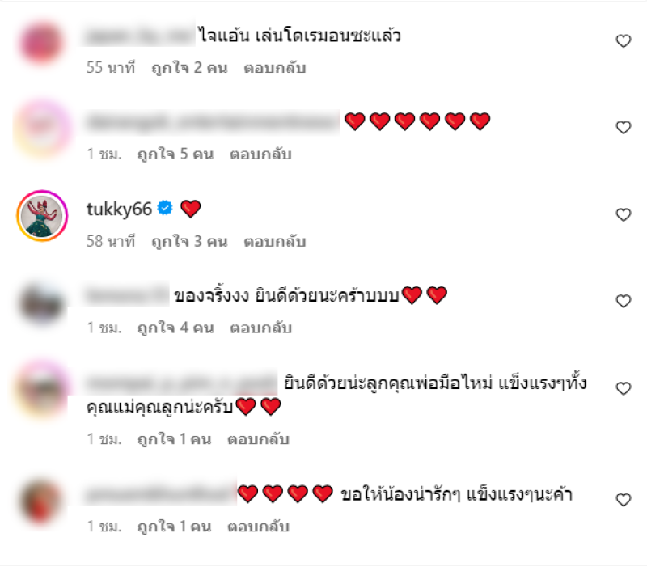View the ถูกใจ 3 คน likes on tukky66's comment
647x567 pixels.
(189, 241)
